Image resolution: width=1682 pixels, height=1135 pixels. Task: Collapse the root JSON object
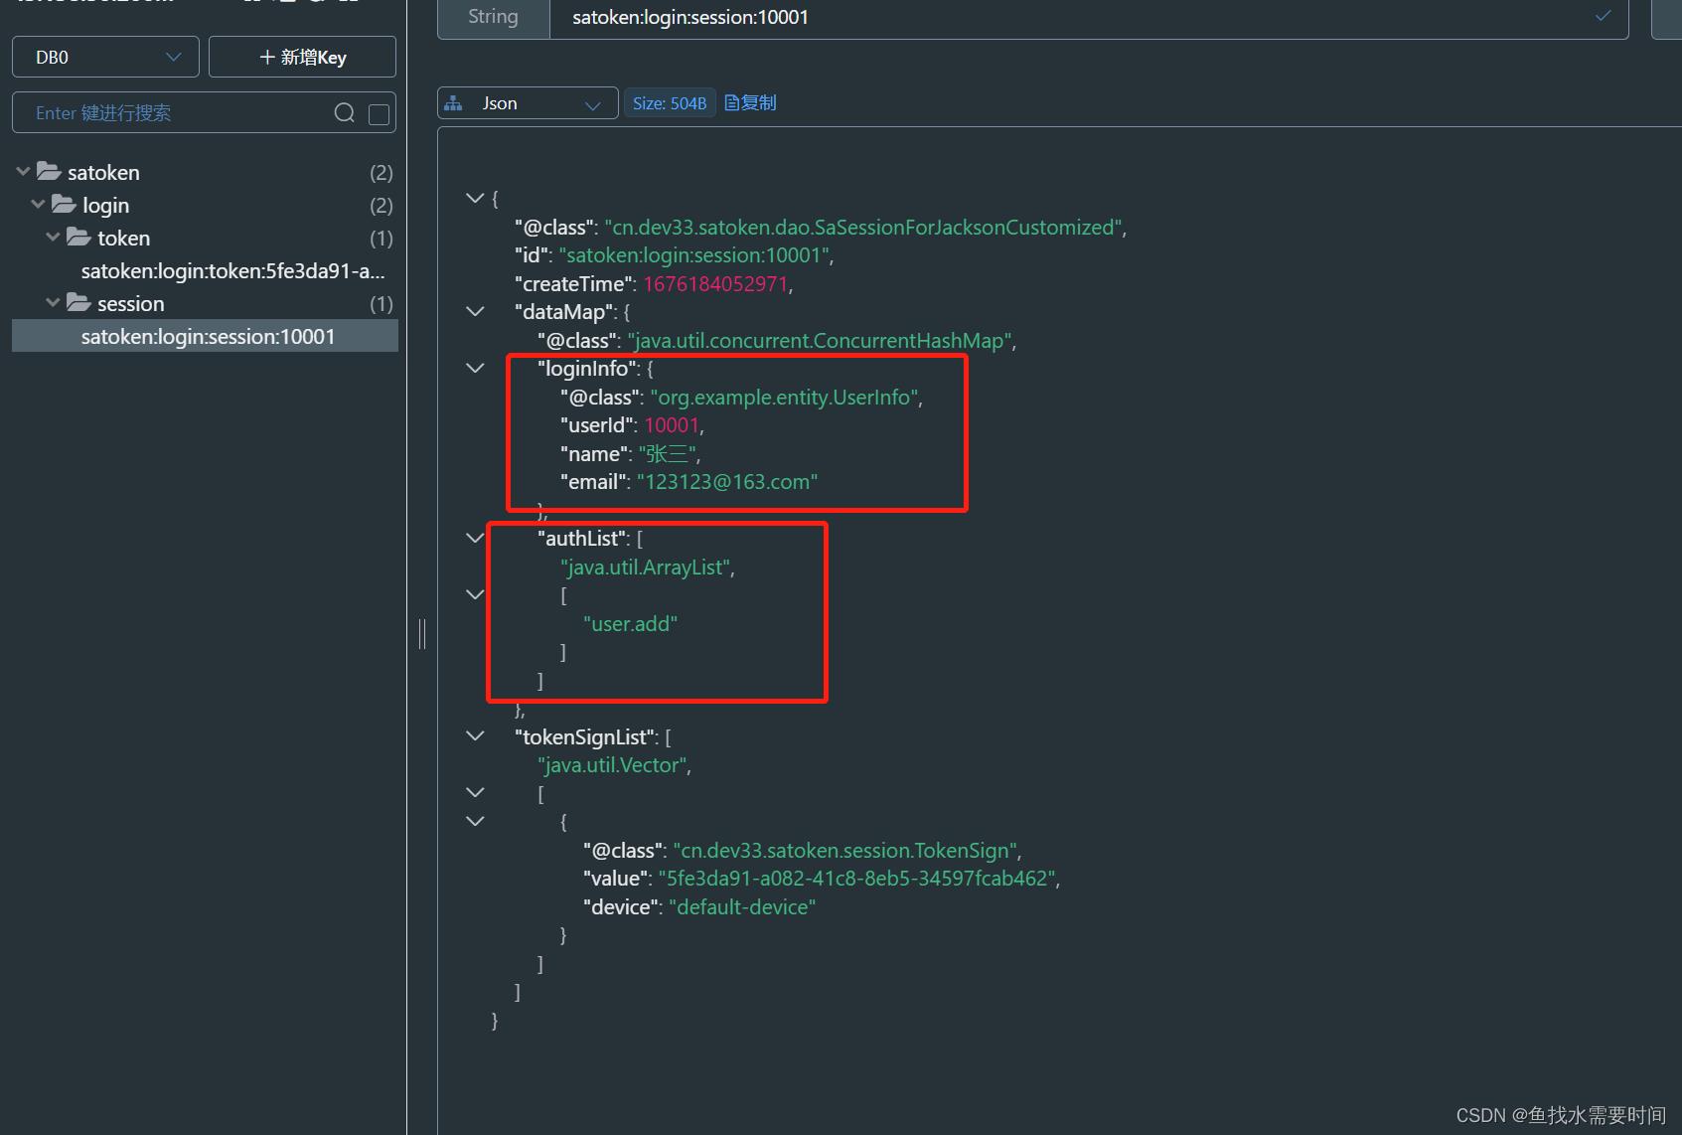[x=475, y=198]
